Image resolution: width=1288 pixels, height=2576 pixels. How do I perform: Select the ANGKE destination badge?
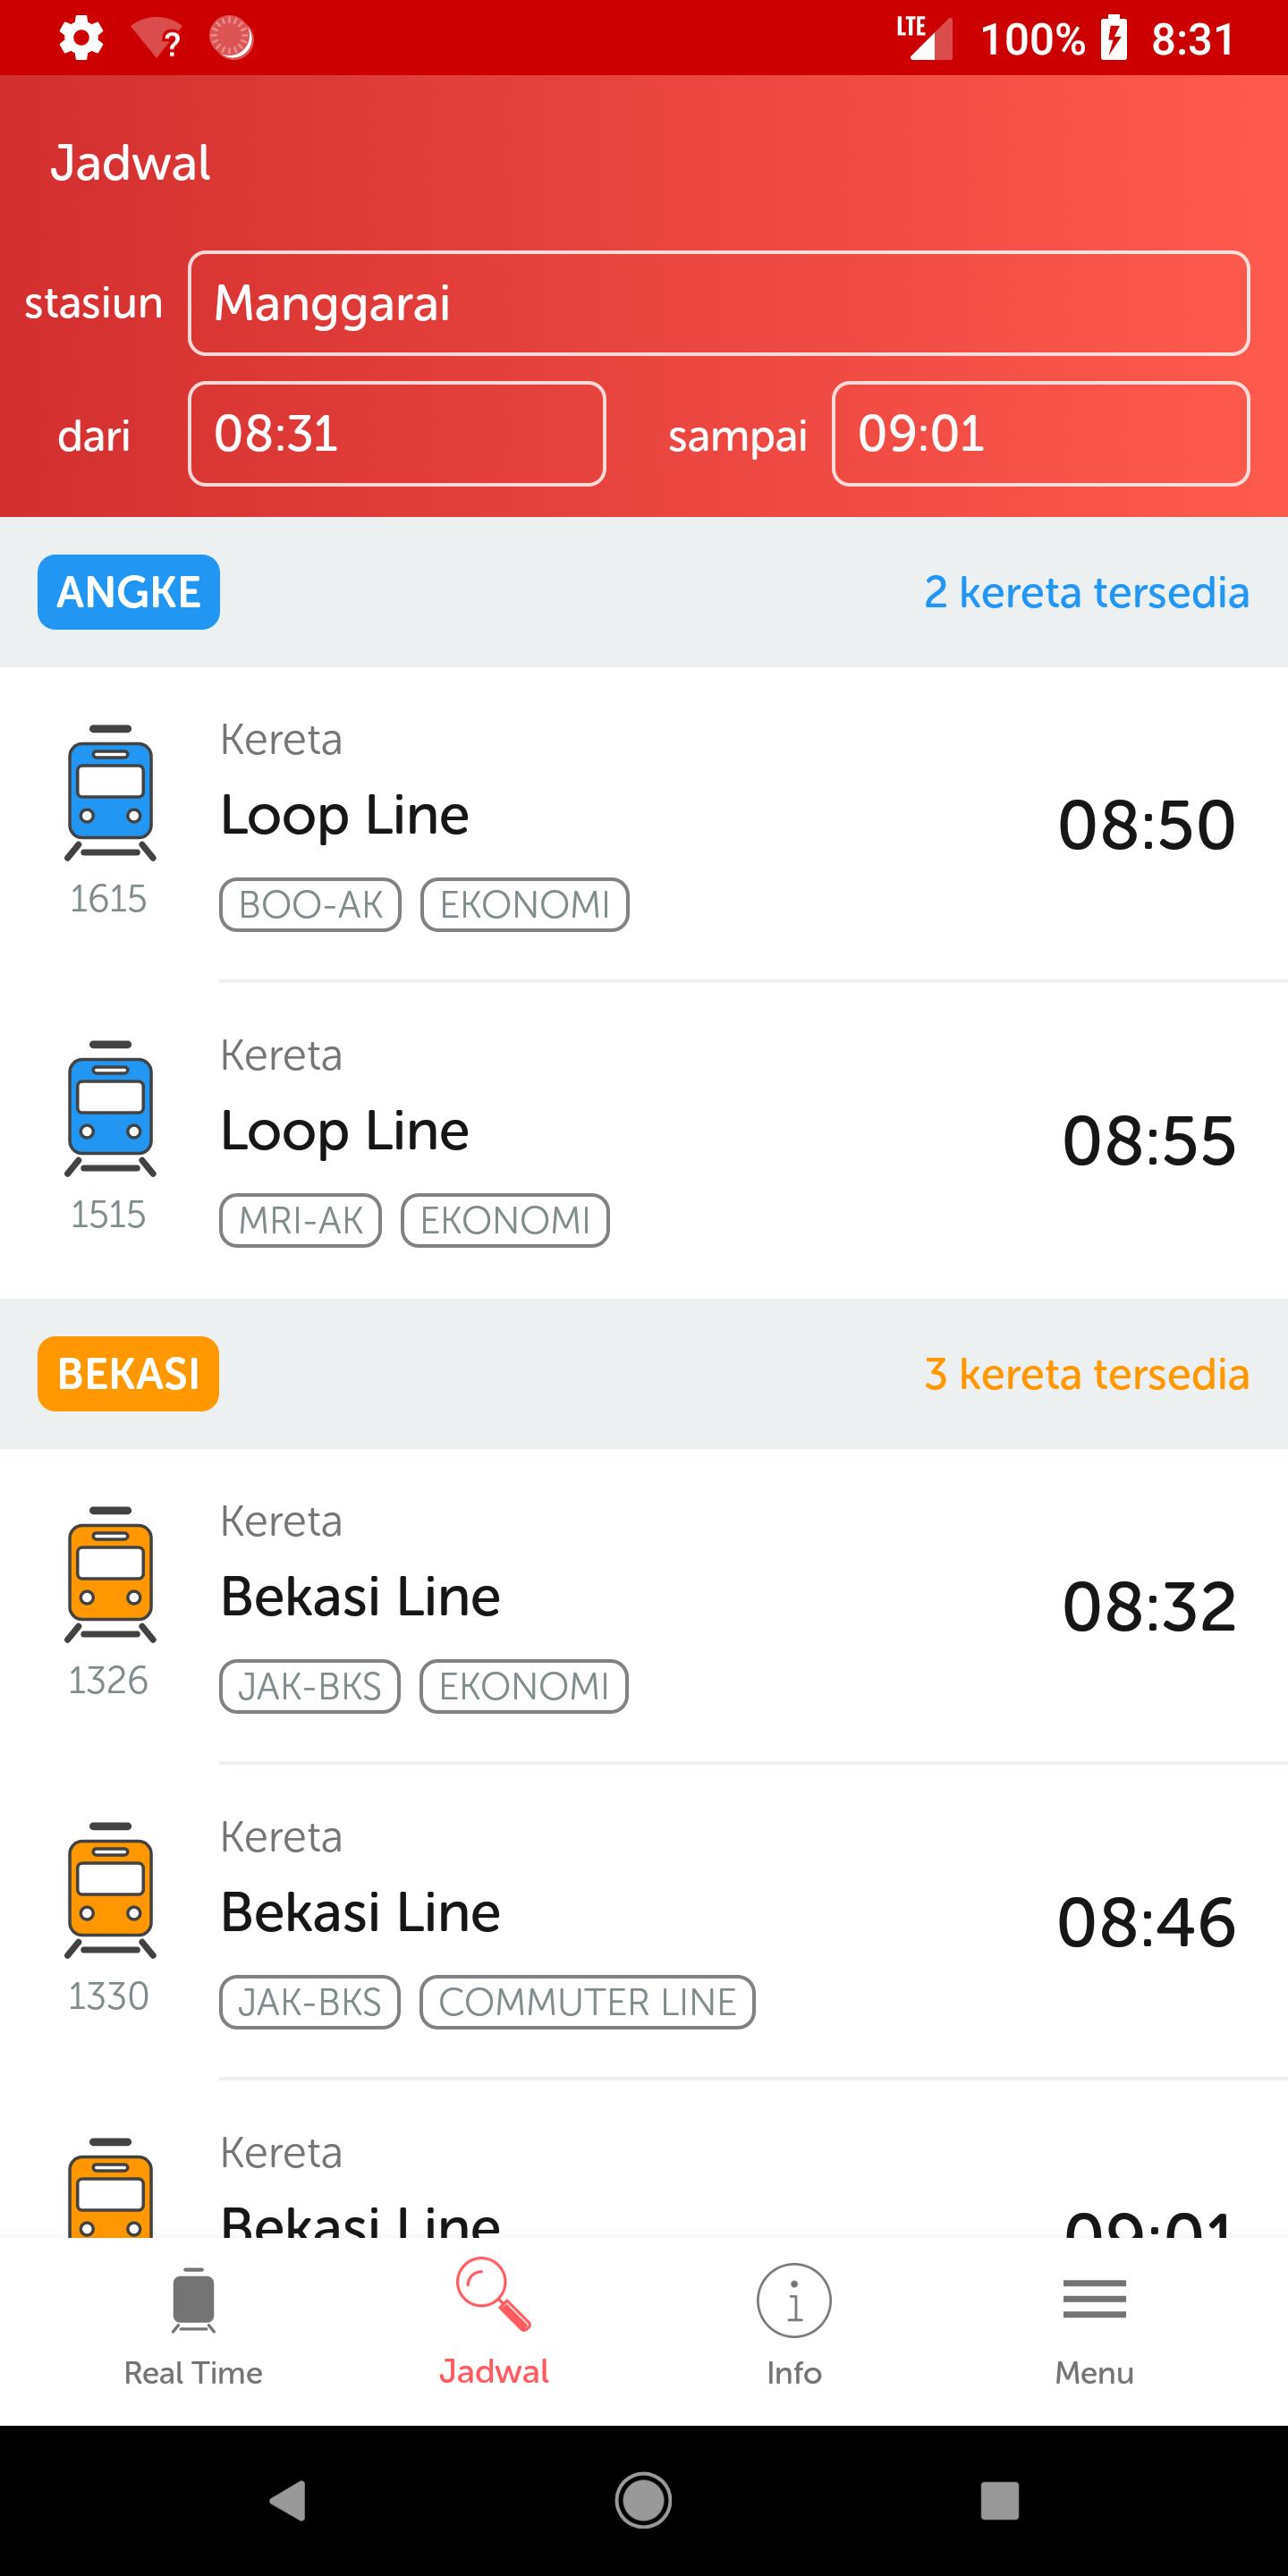tap(129, 592)
